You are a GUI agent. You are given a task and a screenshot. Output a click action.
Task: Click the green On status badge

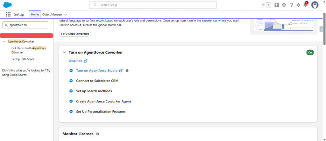click(310, 52)
